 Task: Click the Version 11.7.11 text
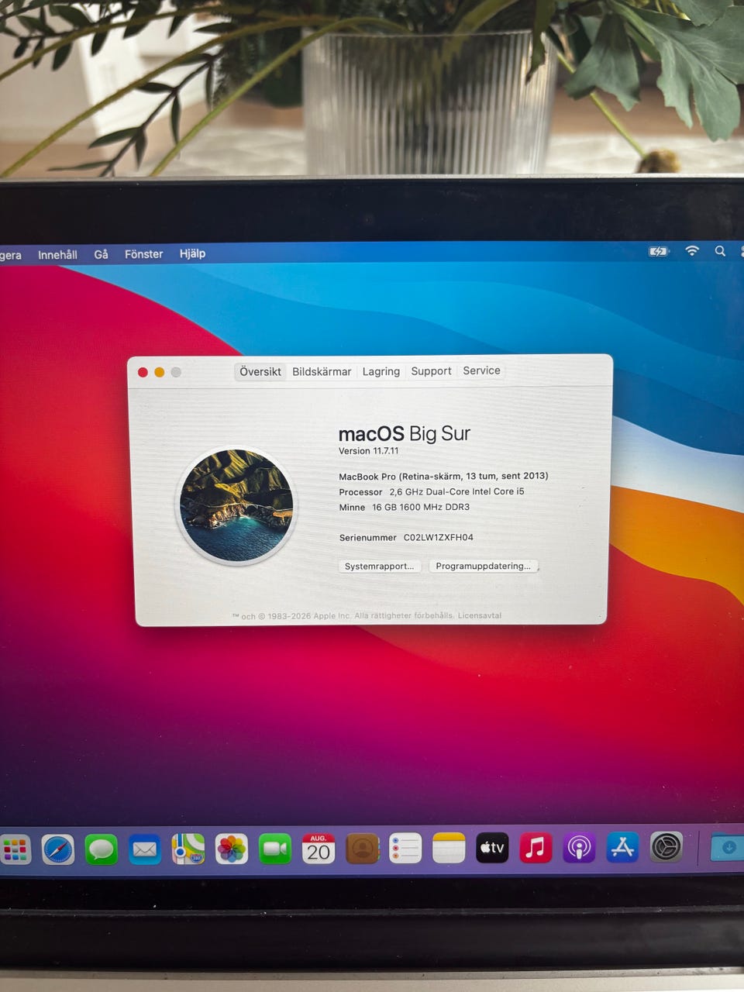tap(369, 451)
